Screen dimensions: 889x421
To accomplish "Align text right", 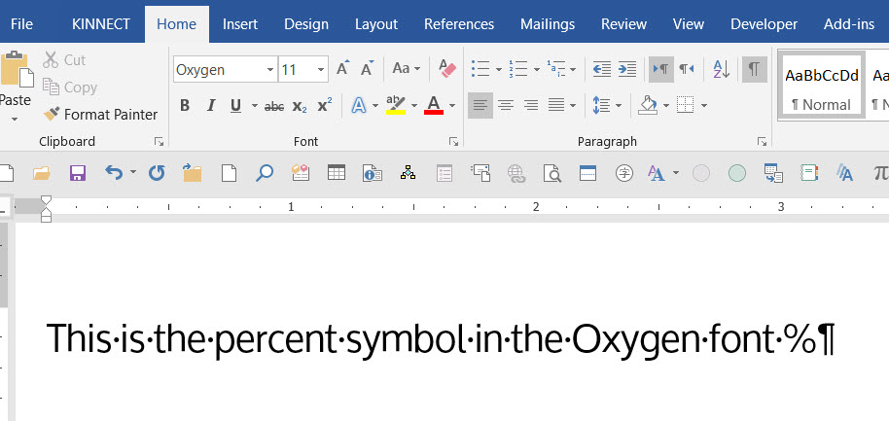I will pos(531,105).
